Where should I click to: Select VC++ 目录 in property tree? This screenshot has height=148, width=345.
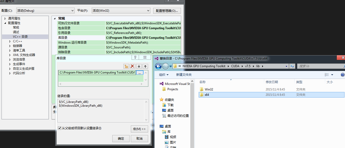[20, 37]
